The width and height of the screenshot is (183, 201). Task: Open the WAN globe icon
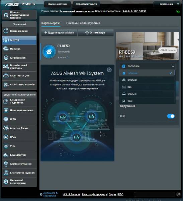(6, 119)
